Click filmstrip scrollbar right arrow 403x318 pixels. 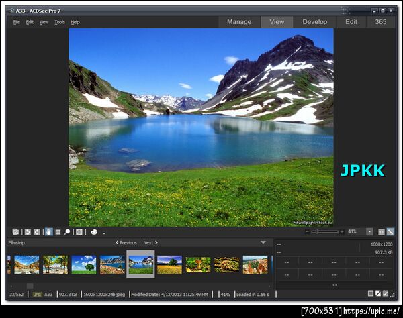click(269, 286)
